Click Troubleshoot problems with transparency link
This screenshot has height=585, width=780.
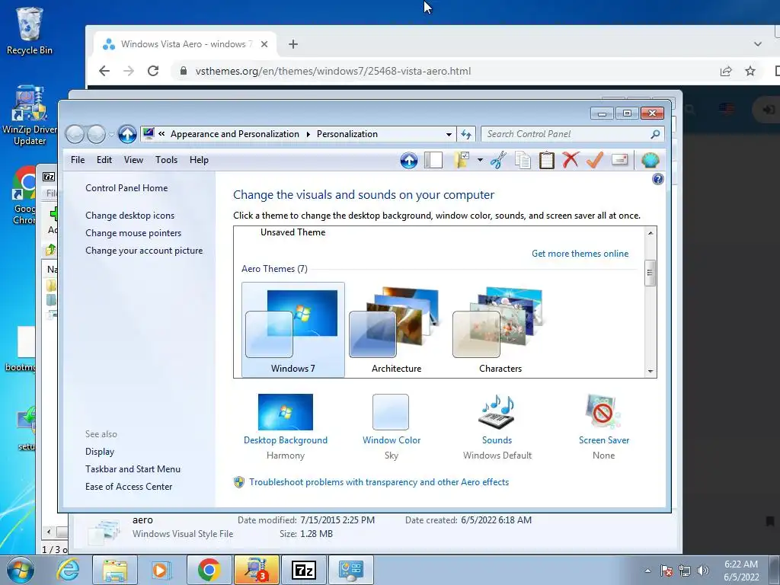click(x=379, y=482)
